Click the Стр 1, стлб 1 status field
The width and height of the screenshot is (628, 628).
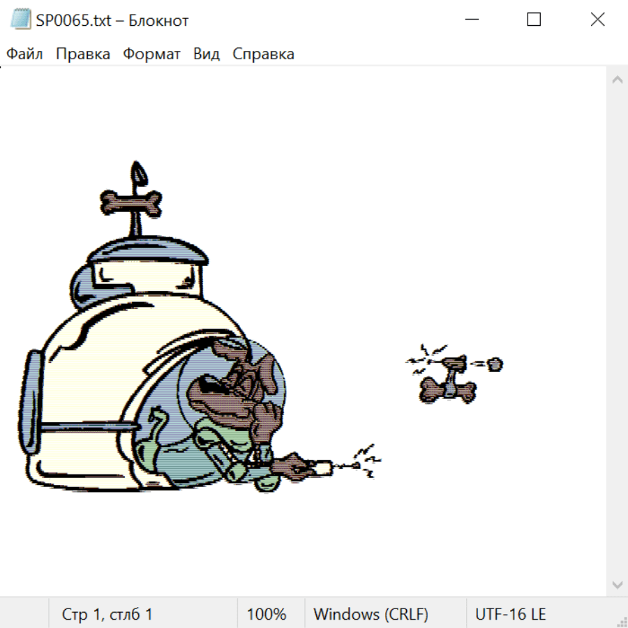point(107,615)
